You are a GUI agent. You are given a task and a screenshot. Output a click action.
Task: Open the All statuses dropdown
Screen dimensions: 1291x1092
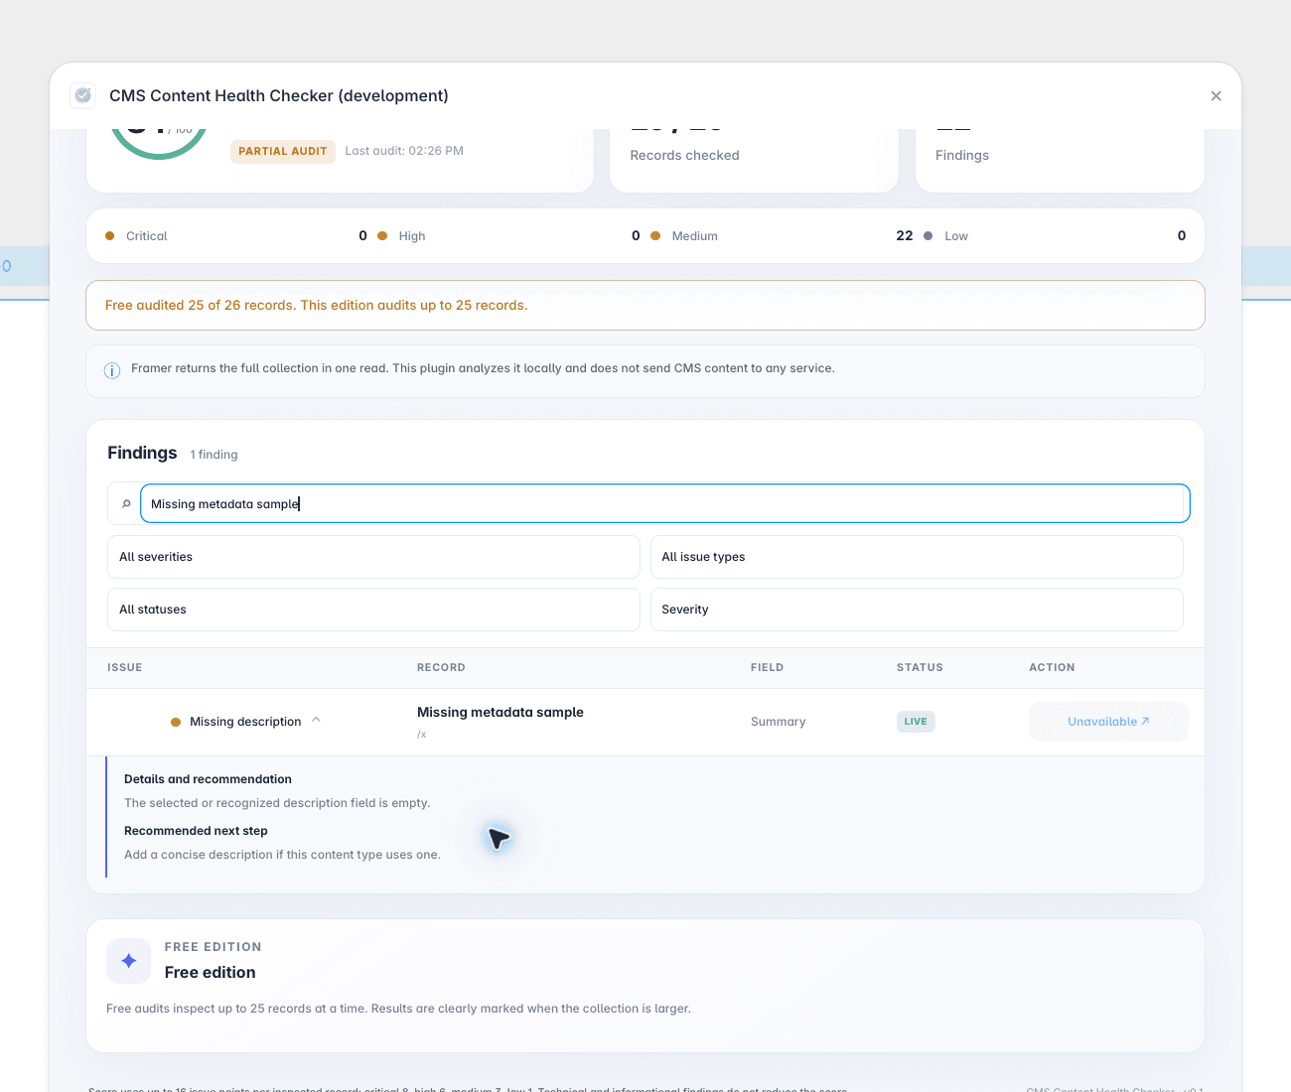(373, 610)
